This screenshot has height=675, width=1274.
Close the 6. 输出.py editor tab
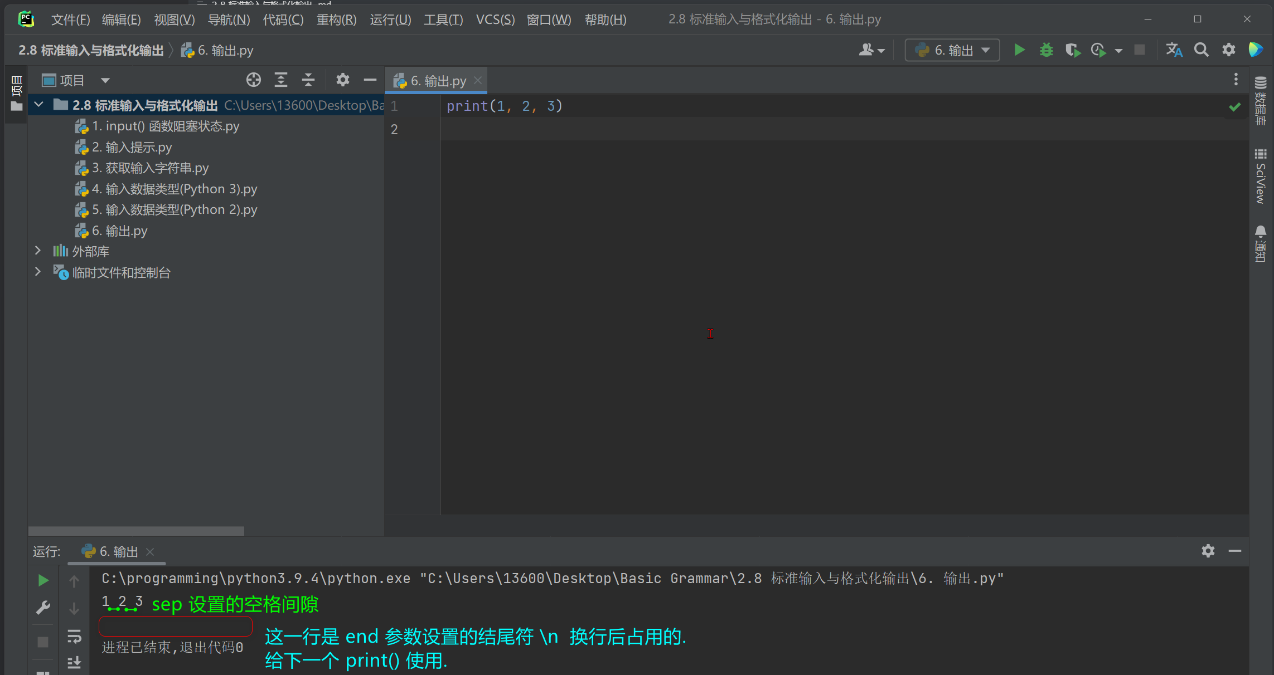(x=478, y=81)
